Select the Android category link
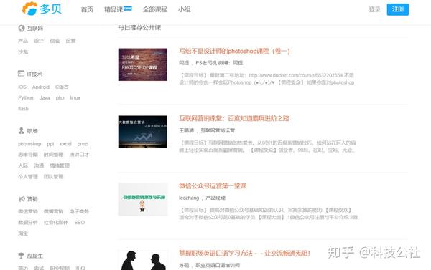This screenshot has height=270, width=431. [41, 87]
